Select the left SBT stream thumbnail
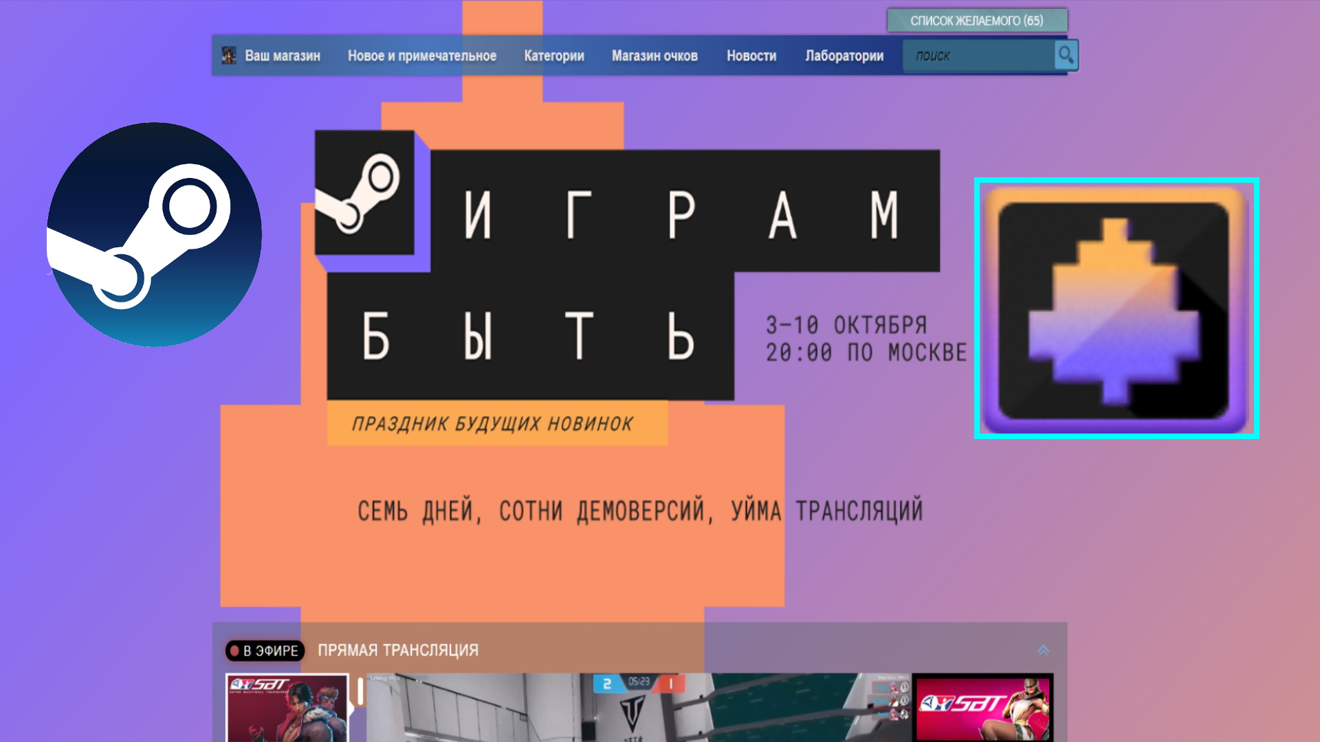Image resolution: width=1320 pixels, height=742 pixels. 287,708
